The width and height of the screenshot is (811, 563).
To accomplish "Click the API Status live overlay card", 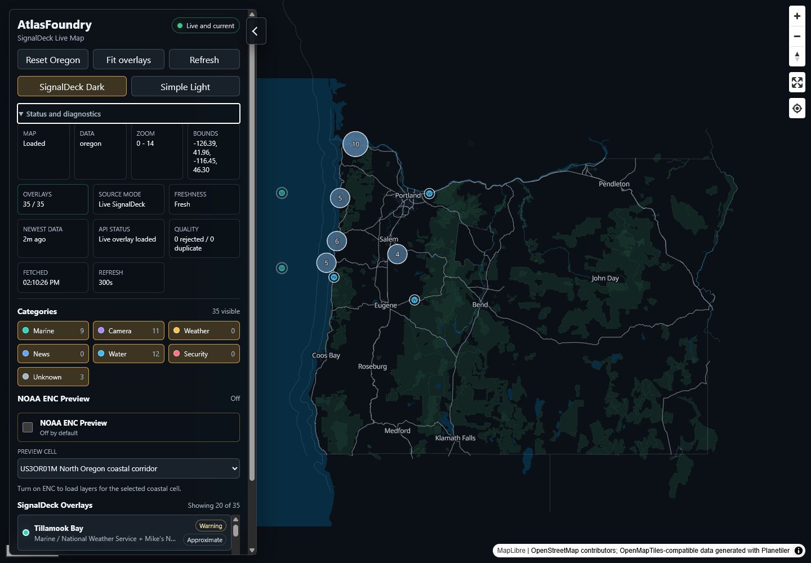I will 128,238.
